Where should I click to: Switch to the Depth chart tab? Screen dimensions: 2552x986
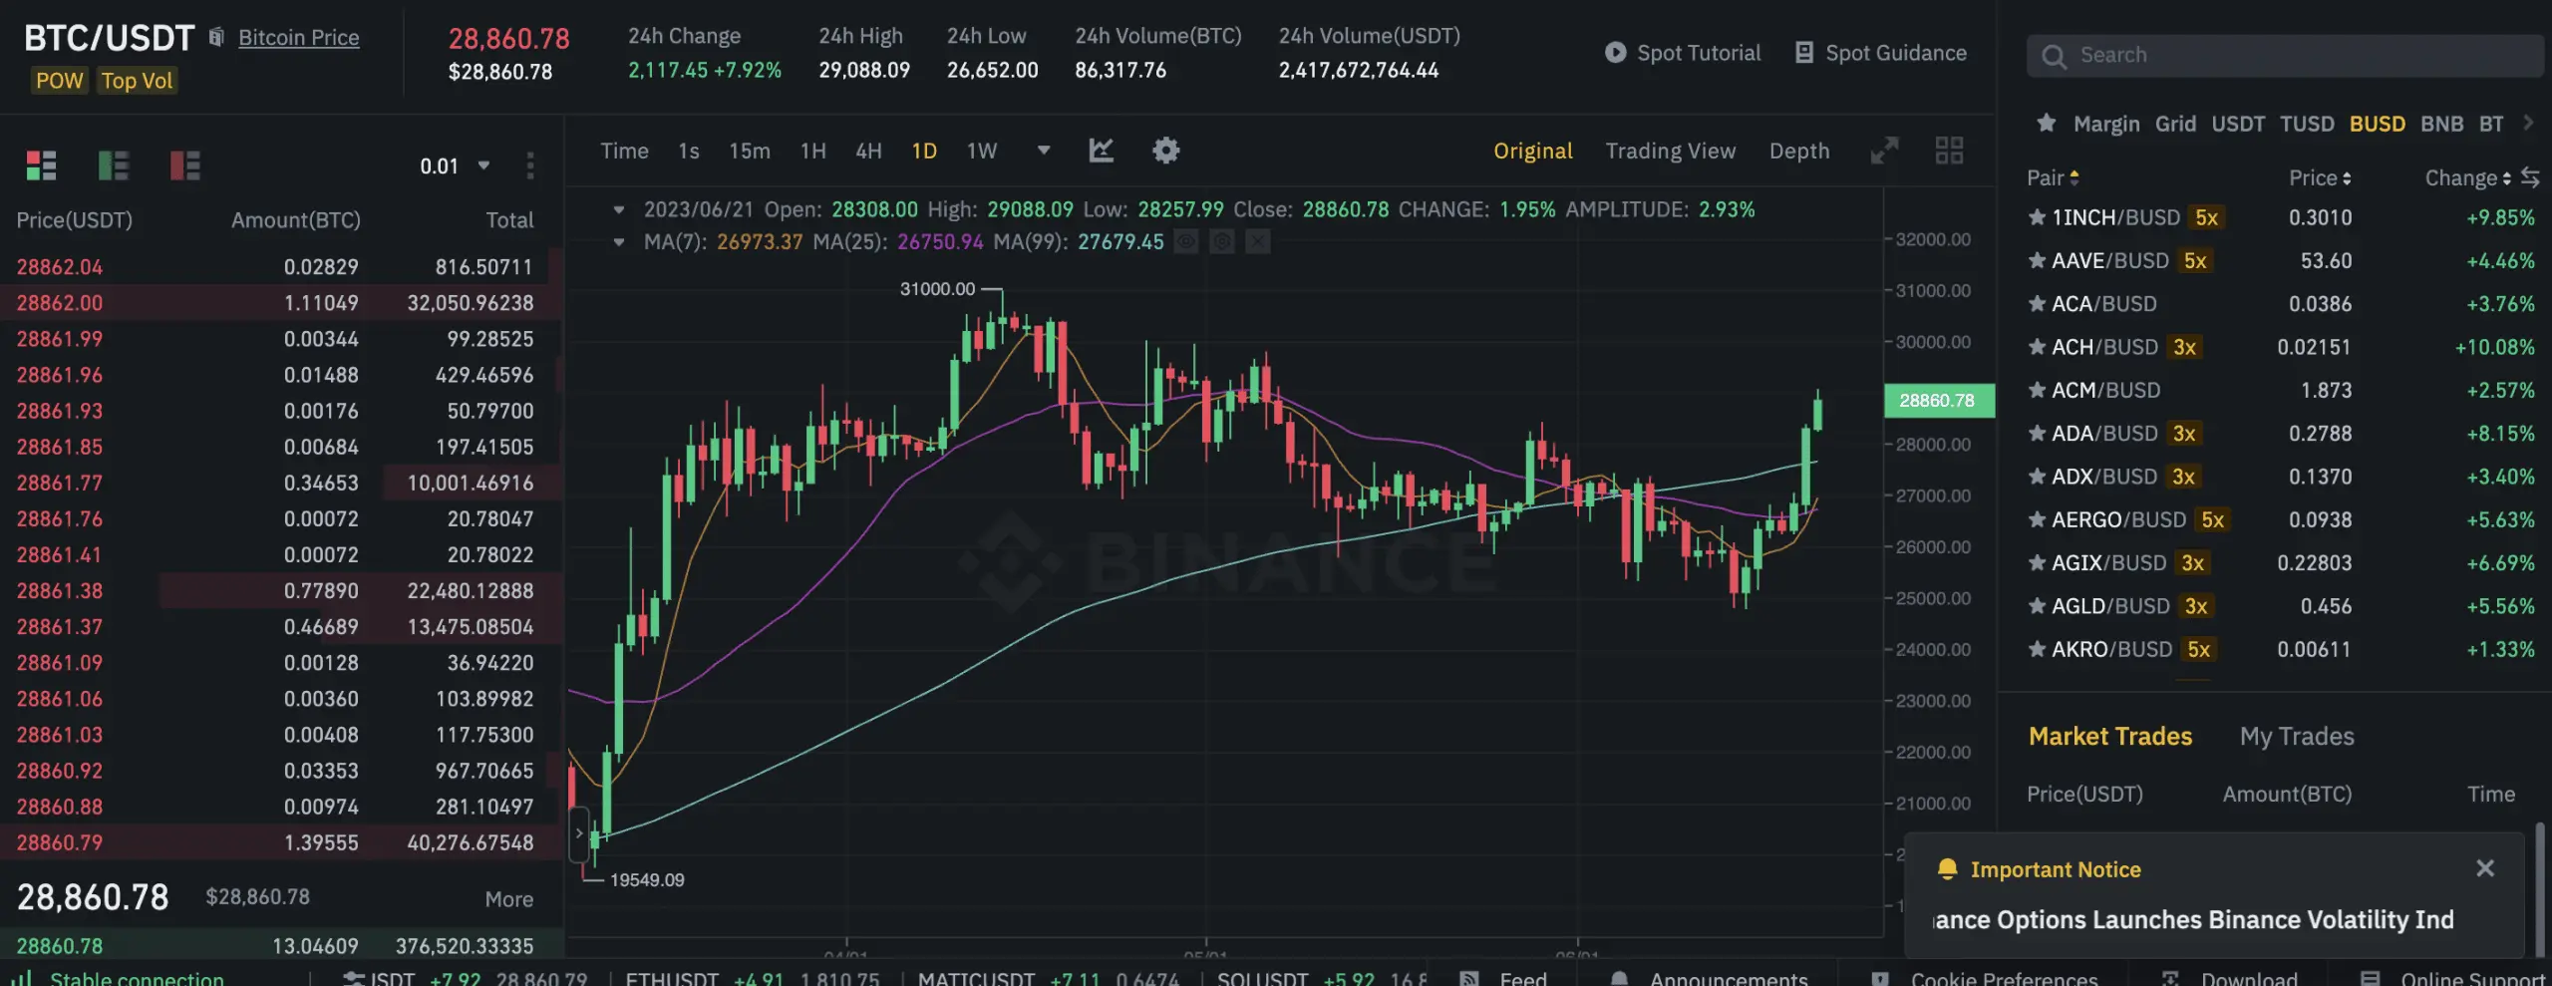(x=1798, y=151)
